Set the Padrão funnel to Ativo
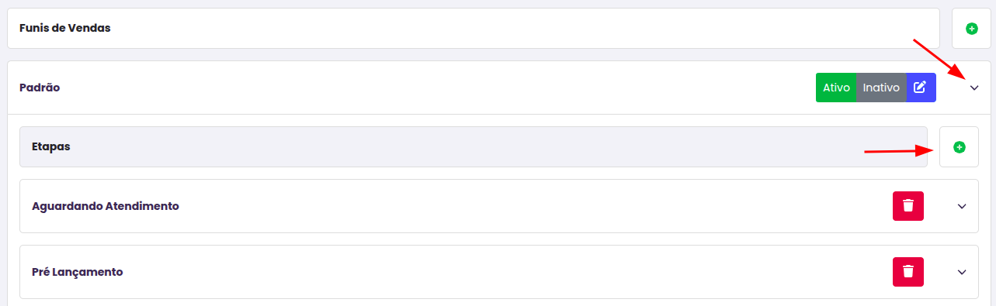This screenshot has height=306, width=996. pyautogui.click(x=836, y=88)
